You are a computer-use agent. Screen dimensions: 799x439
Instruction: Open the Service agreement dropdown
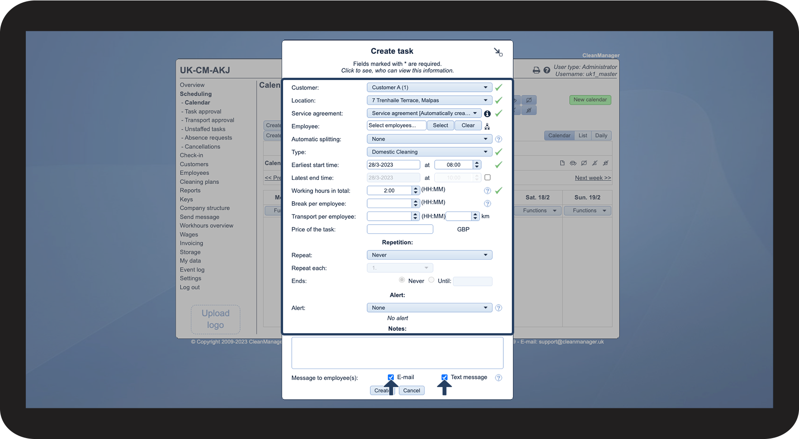click(x=424, y=113)
